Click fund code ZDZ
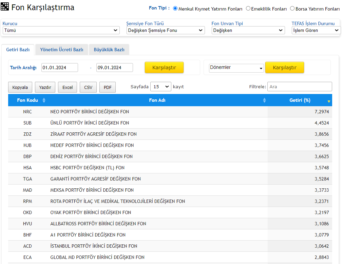Viewport: 342px width, 264px height. [x=27, y=134]
